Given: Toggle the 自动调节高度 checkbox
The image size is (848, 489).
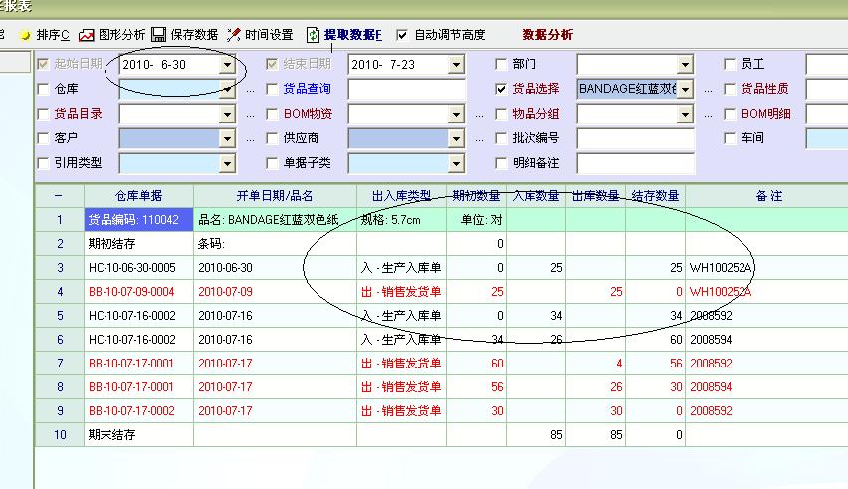Looking at the screenshot, I should [x=402, y=35].
